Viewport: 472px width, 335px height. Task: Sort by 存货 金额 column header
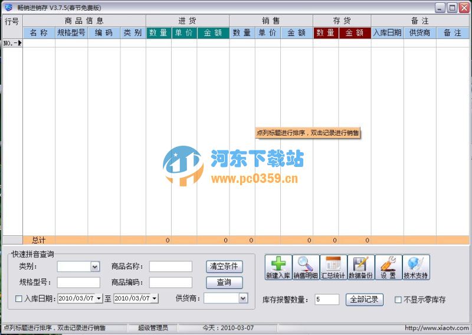pyautogui.click(x=355, y=33)
